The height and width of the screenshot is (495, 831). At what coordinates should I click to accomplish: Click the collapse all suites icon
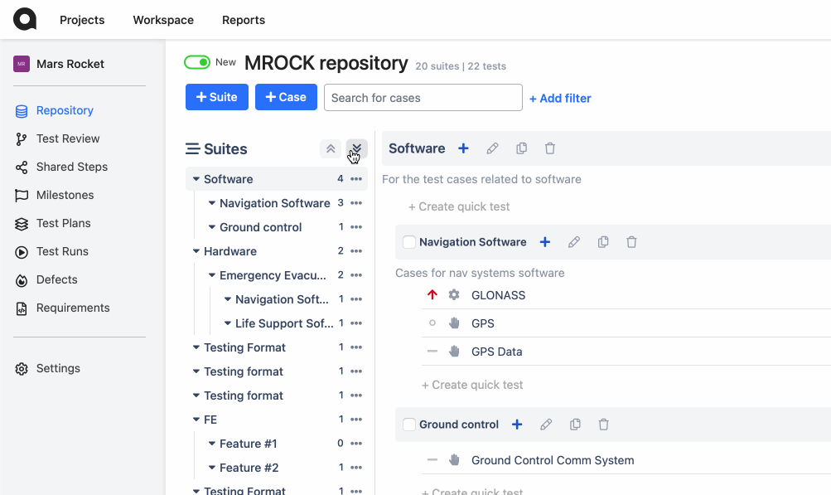(x=331, y=148)
